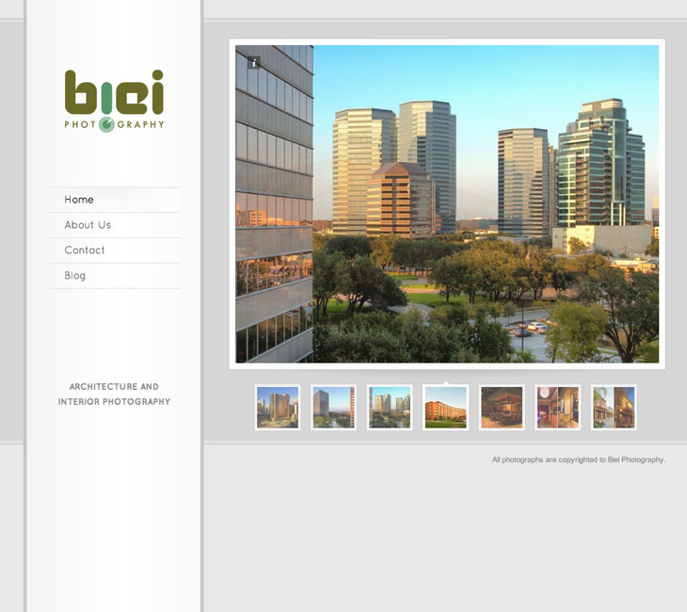This screenshot has width=687, height=612.
Task: Select first thumbnail of the downtown tower
Action: point(278,408)
